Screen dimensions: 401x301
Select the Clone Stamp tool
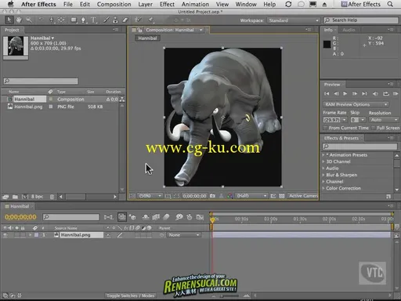pyautogui.click(x=115, y=20)
